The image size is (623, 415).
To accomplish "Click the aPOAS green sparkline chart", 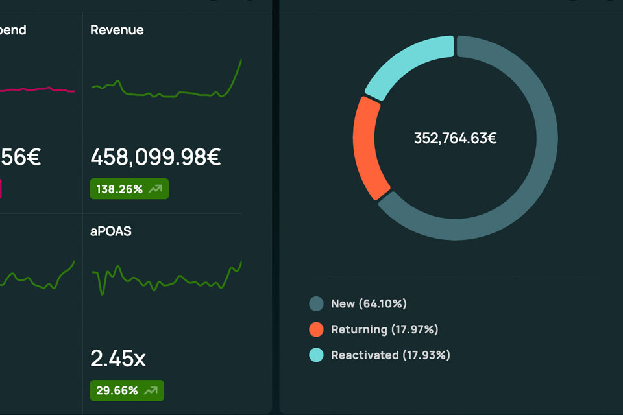I will (x=167, y=278).
